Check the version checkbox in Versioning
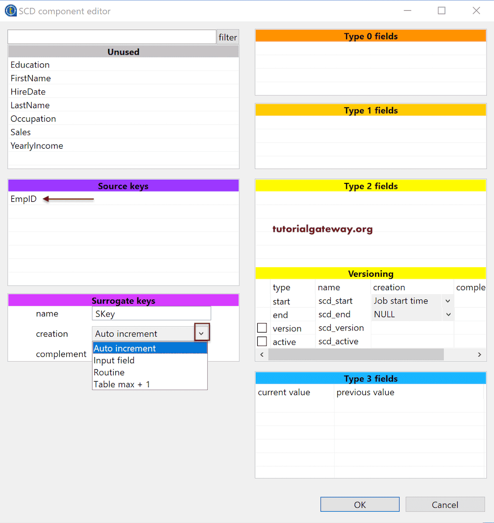Screen dimensions: 494x523 [x=262, y=327]
